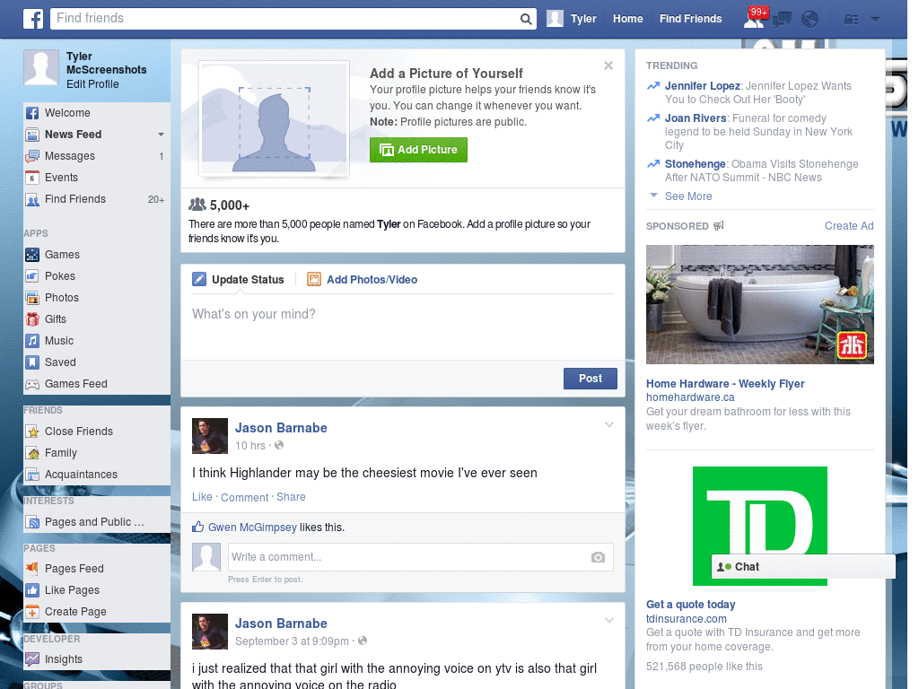Open Joan Rivers trending topic

click(x=696, y=118)
